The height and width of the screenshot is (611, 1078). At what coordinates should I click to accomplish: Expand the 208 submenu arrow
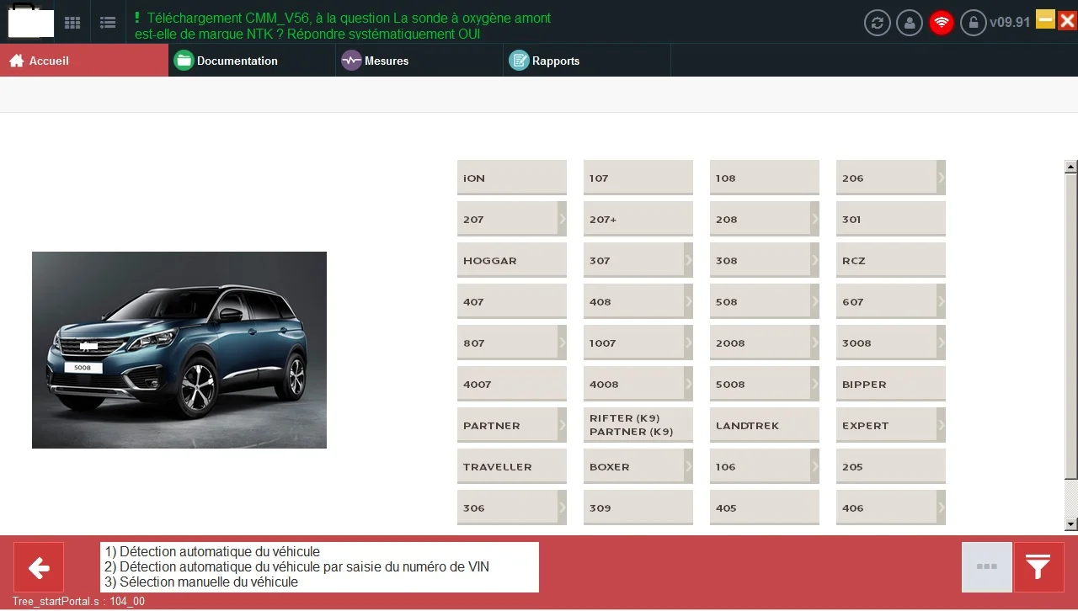tap(814, 219)
